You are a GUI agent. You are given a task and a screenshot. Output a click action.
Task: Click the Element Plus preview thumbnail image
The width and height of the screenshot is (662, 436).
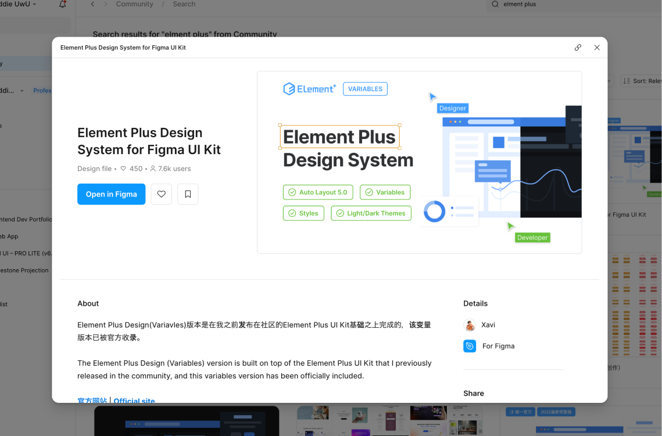[419, 162]
